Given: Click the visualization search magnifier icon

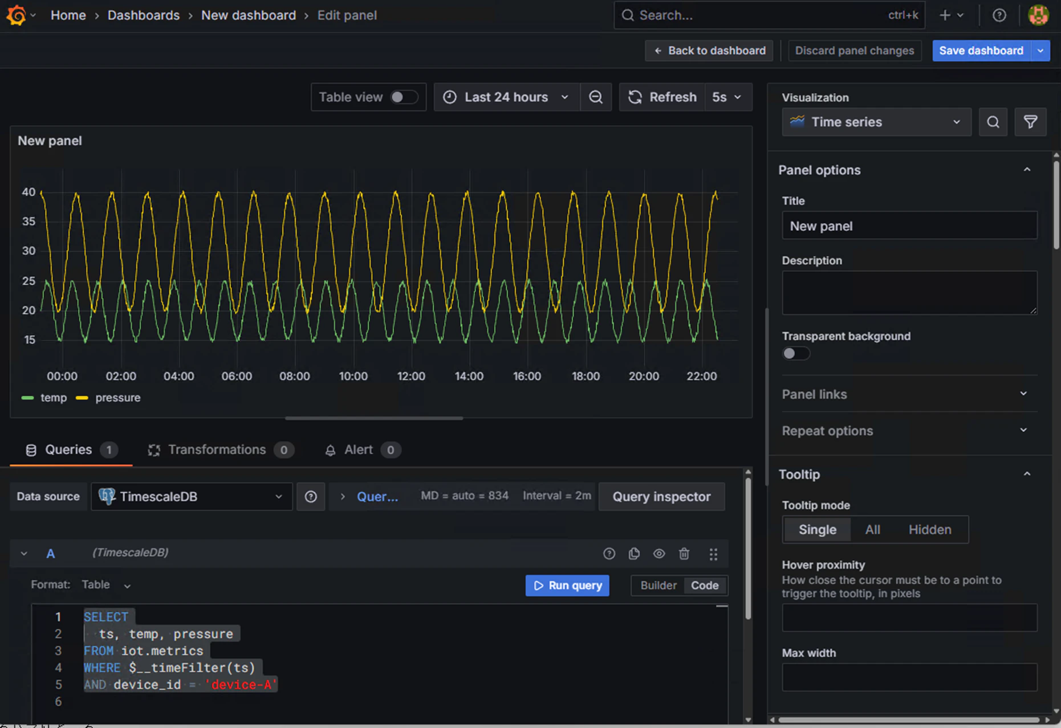Looking at the screenshot, I should (x=993, y=122).
